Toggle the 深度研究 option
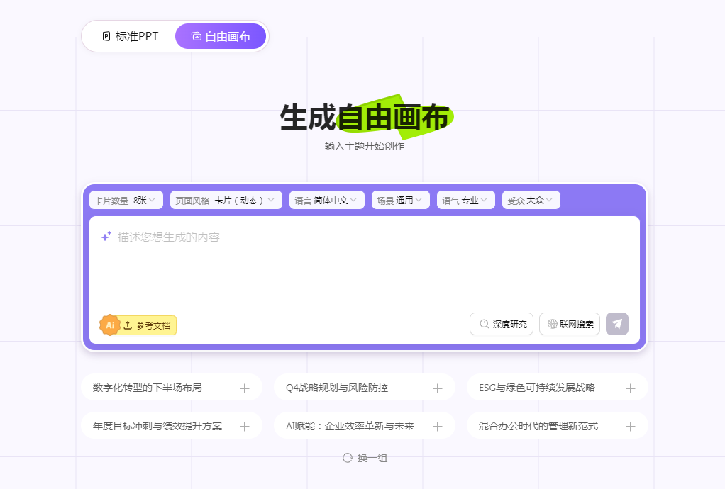The width and height of the screenshot is (725, 489). (502, 324)
